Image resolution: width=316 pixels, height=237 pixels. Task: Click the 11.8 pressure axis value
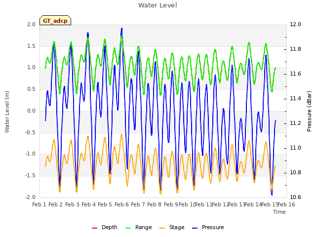click(295, 49)
